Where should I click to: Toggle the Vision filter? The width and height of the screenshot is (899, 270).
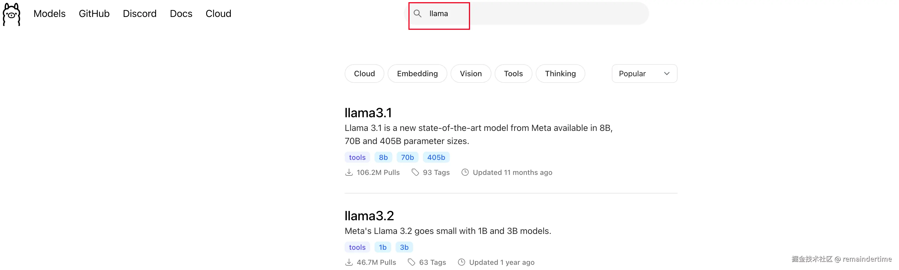(470, 74)
